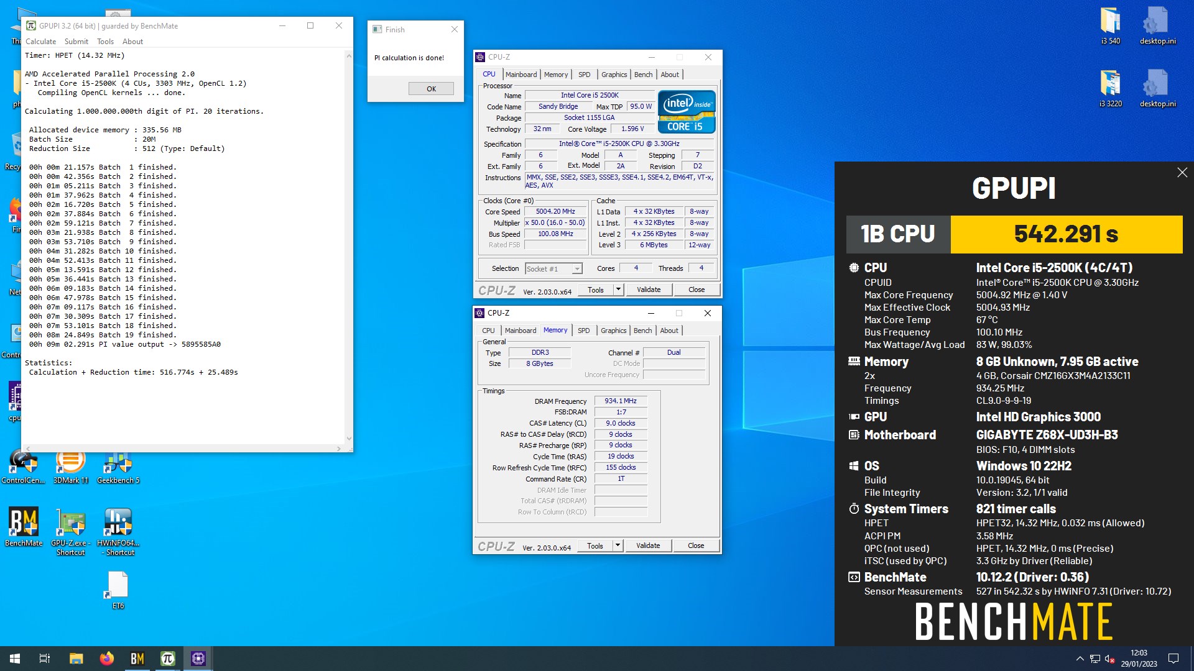This screenshot has height=671, width=1194.
Task: Click the taskbar clock showing 12:03
Action: [x=1139, y=659]
